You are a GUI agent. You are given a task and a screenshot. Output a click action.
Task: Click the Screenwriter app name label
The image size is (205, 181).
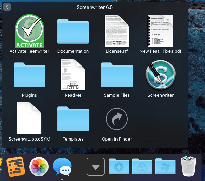pyautogui.click(x=161, y=95)
